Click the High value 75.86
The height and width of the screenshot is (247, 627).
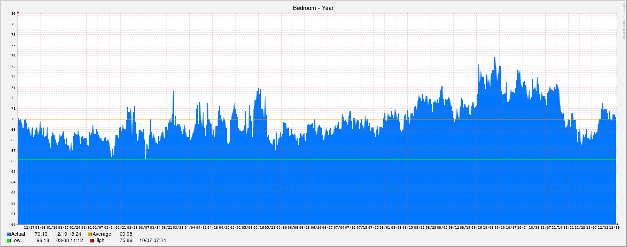(126, 241)
